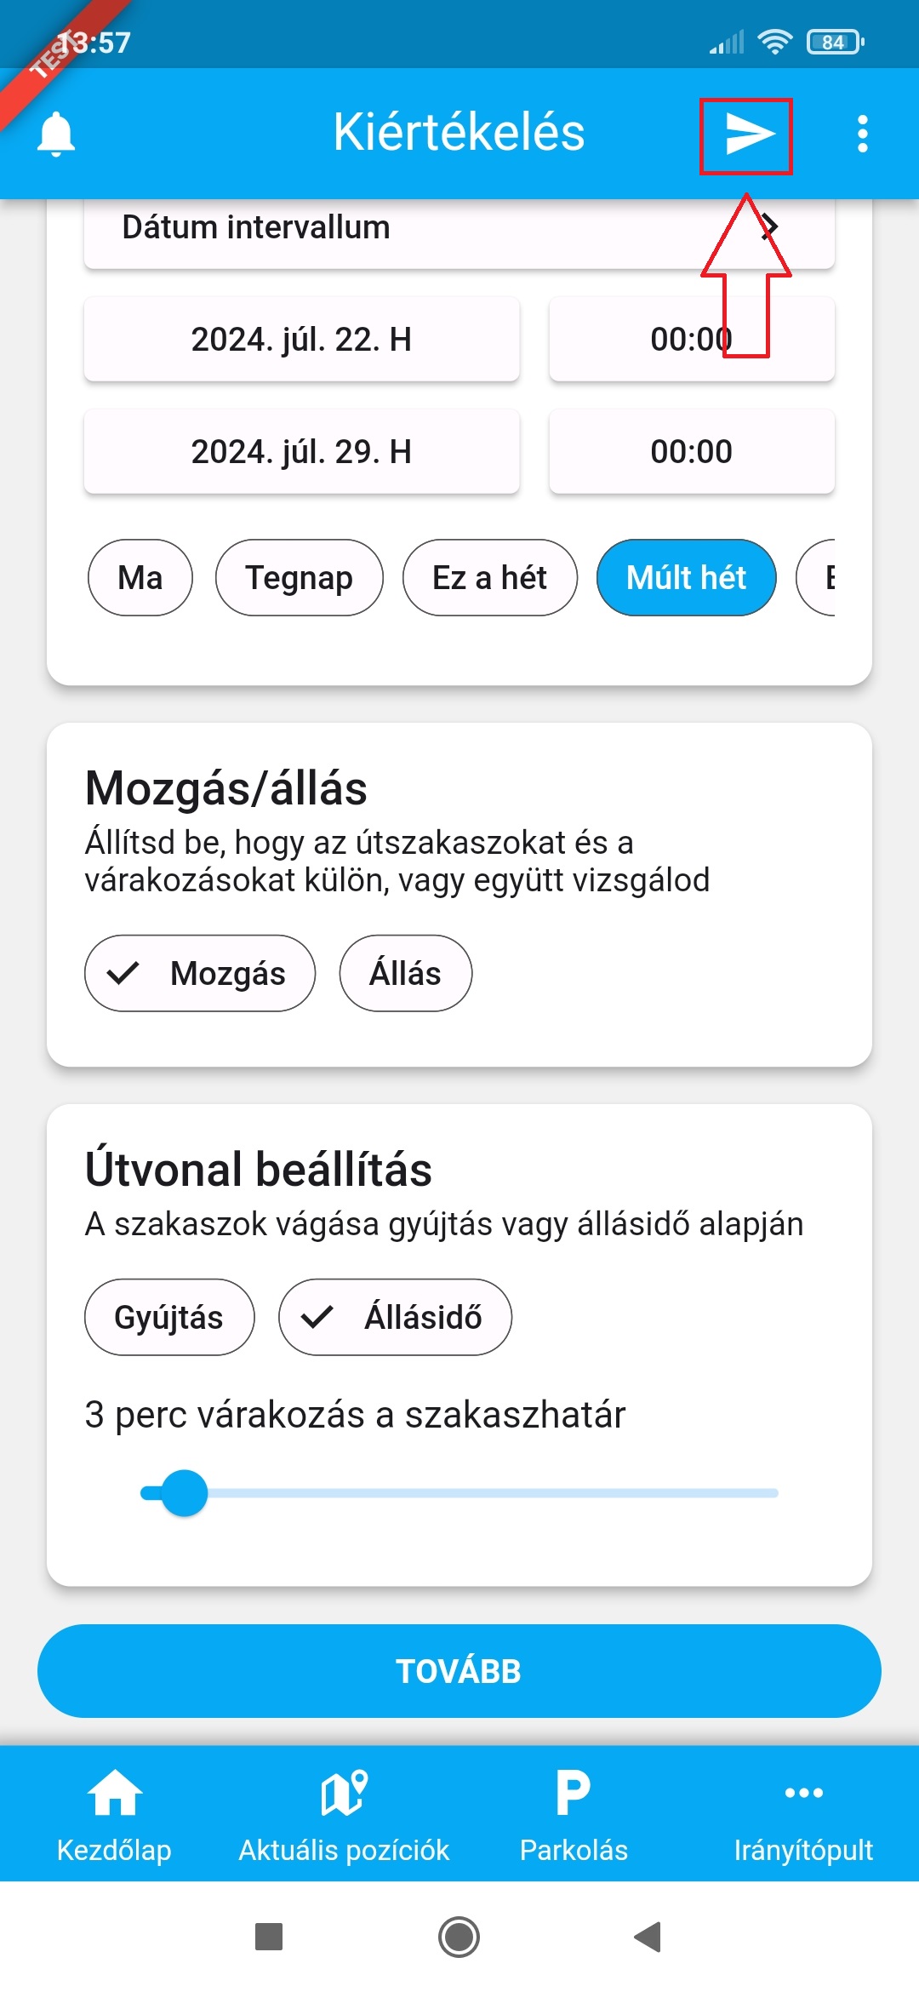Enable the Állás chip
Screen dimensions: 919x1992
click(405, 973)
